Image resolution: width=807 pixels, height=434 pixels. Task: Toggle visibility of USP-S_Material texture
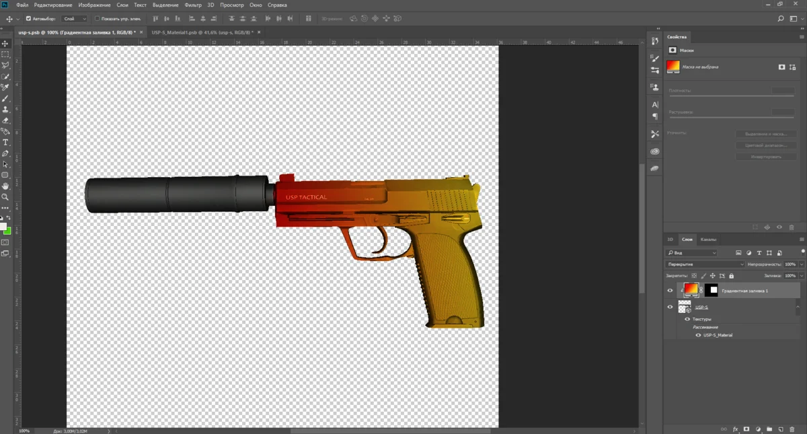(x=699, y=334)
